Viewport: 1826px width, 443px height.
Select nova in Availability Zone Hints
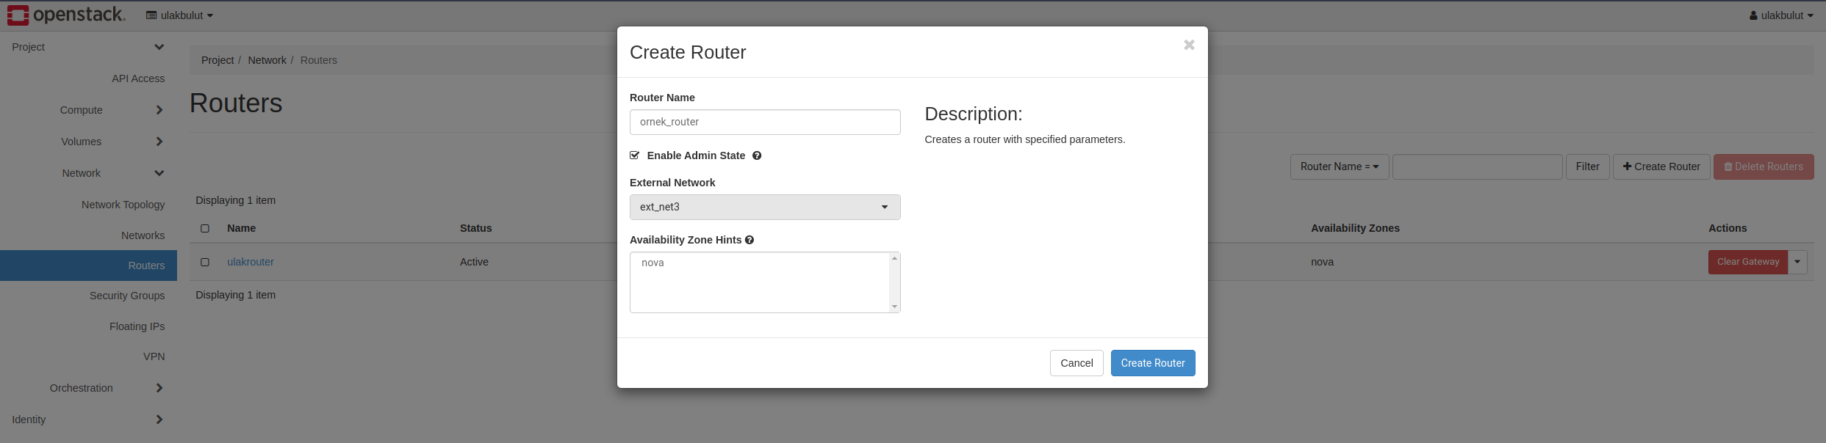[x=653, y=263]
